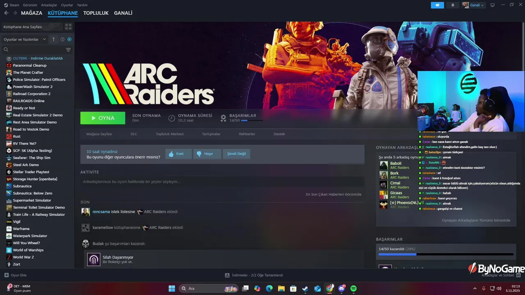The image size is (525, 295).
Task: Open Rehberler section
Action: tap(247, 134)
